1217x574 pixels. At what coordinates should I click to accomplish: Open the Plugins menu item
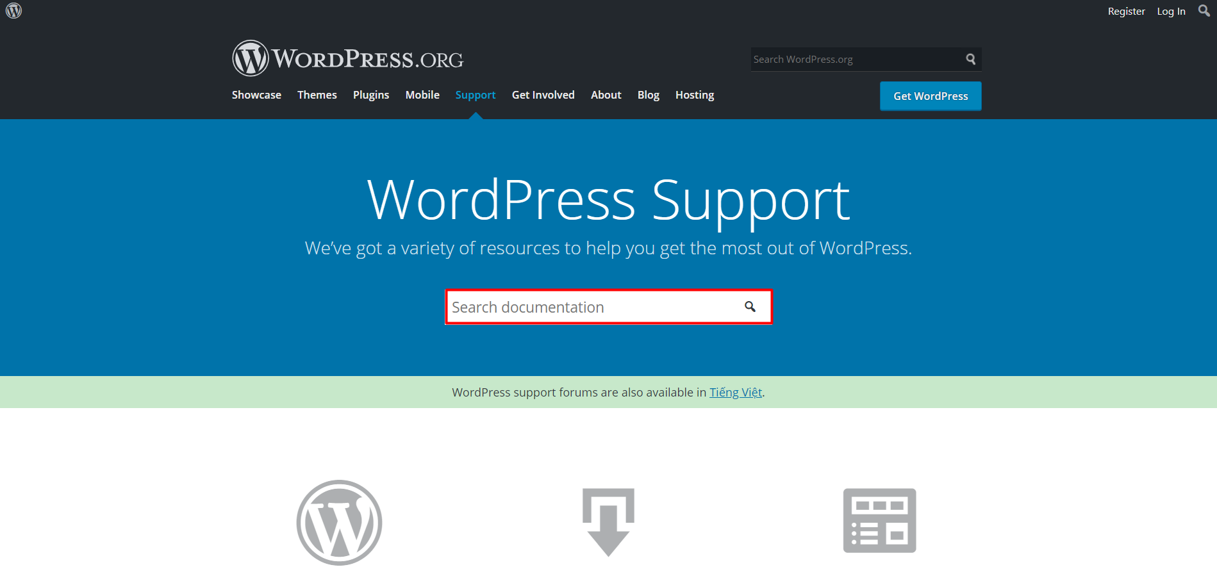(371, 95)
